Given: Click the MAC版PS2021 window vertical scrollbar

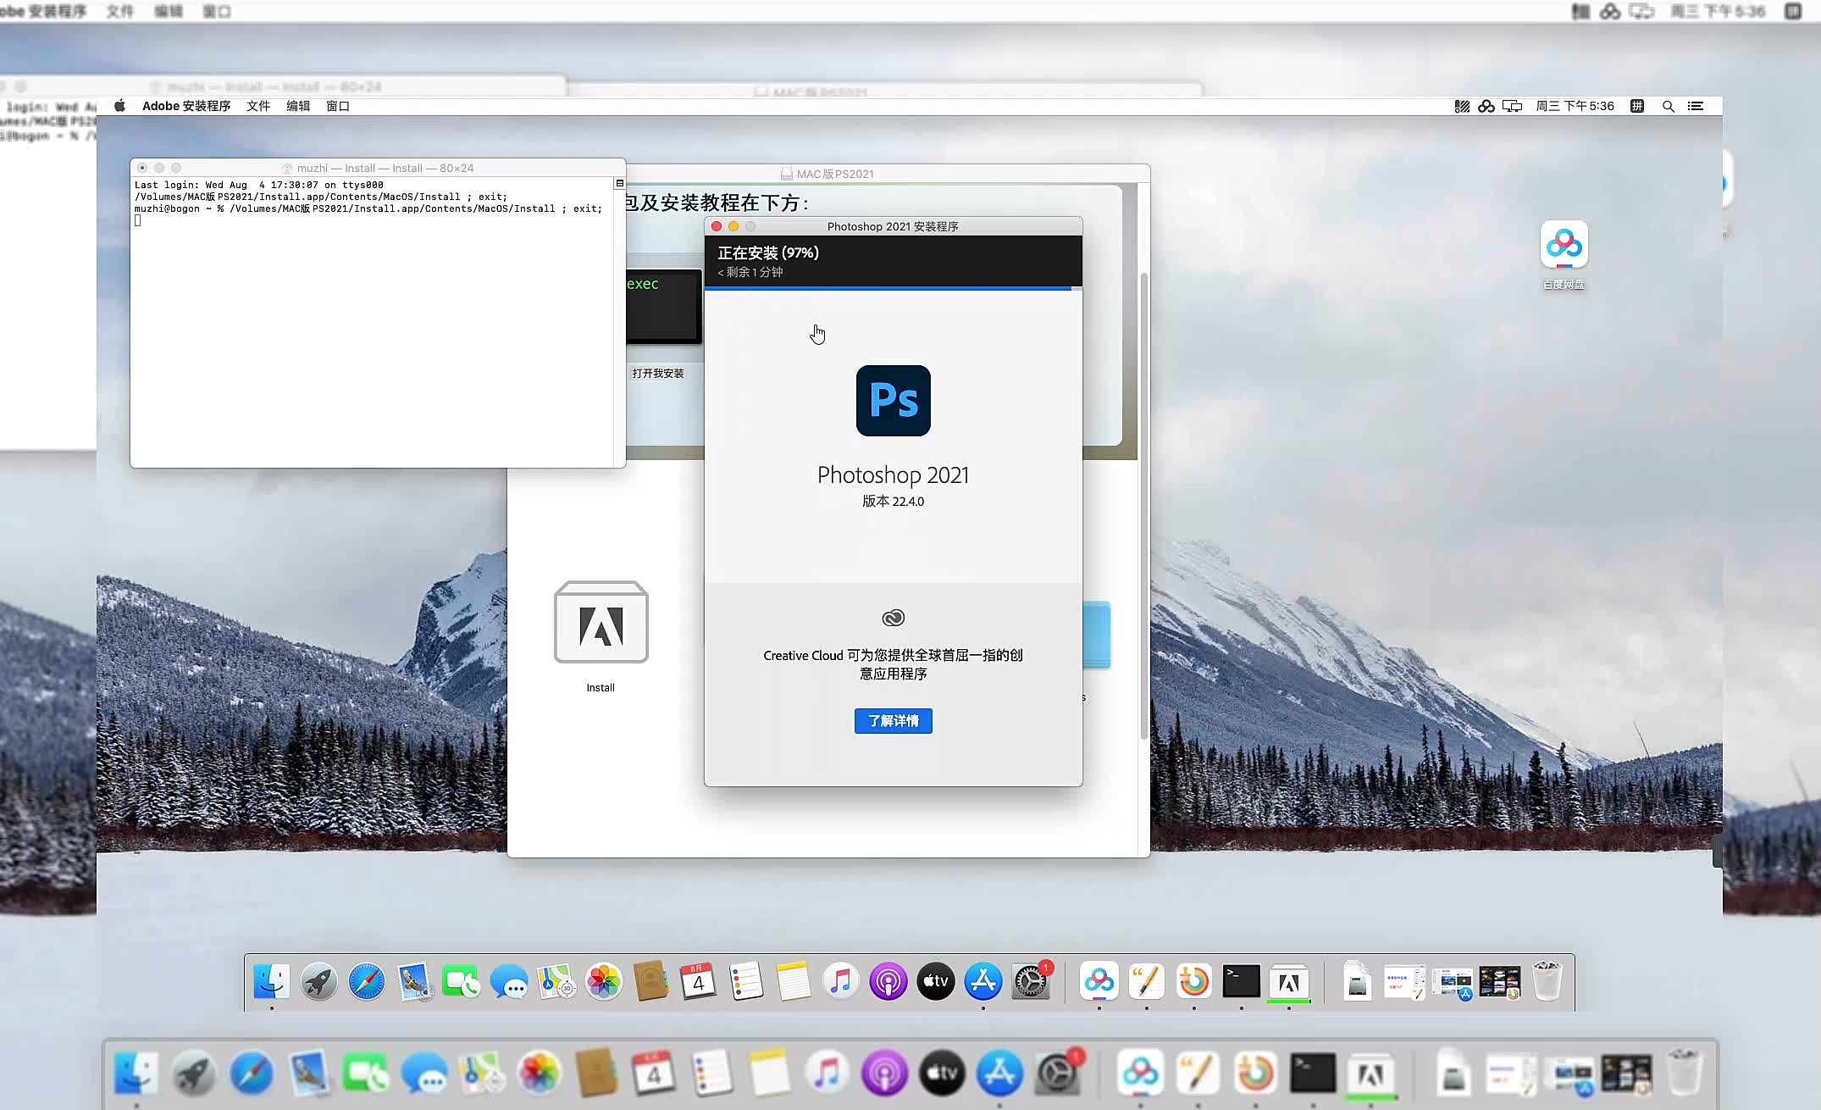Looking at the screenshot, I should click(1144, 506).
